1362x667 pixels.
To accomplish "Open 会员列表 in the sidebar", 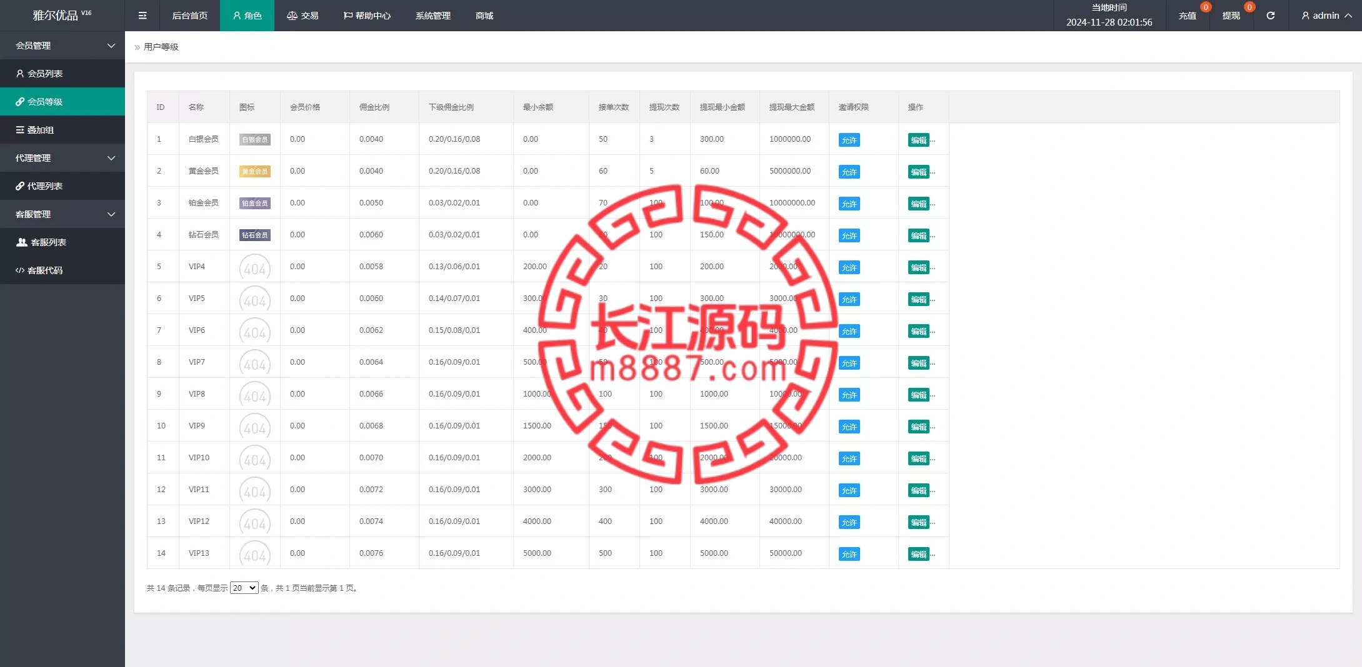I will pos(63,74).
